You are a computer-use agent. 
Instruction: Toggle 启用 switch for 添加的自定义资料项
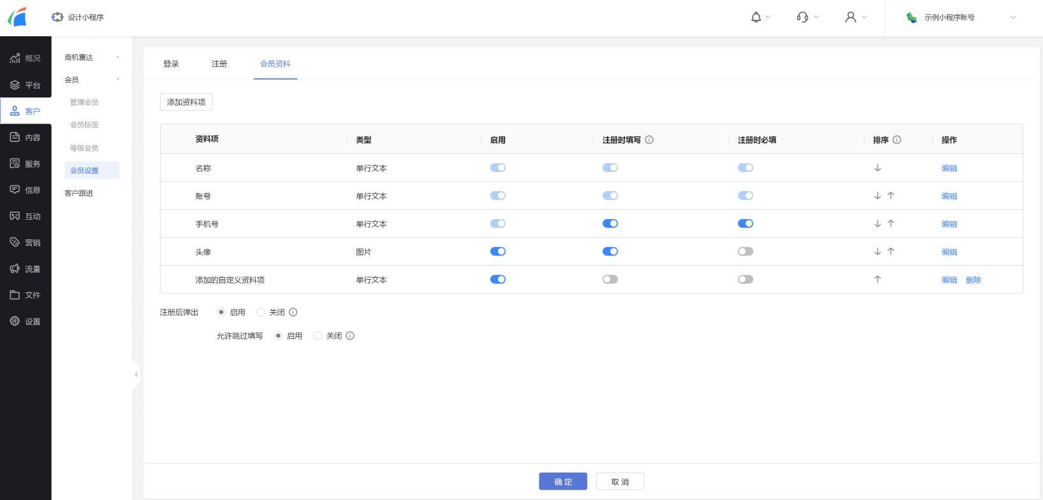pyautogui.click(x=498, y=279)
